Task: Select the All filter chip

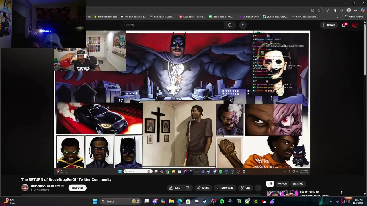Action: pos(270,184)
